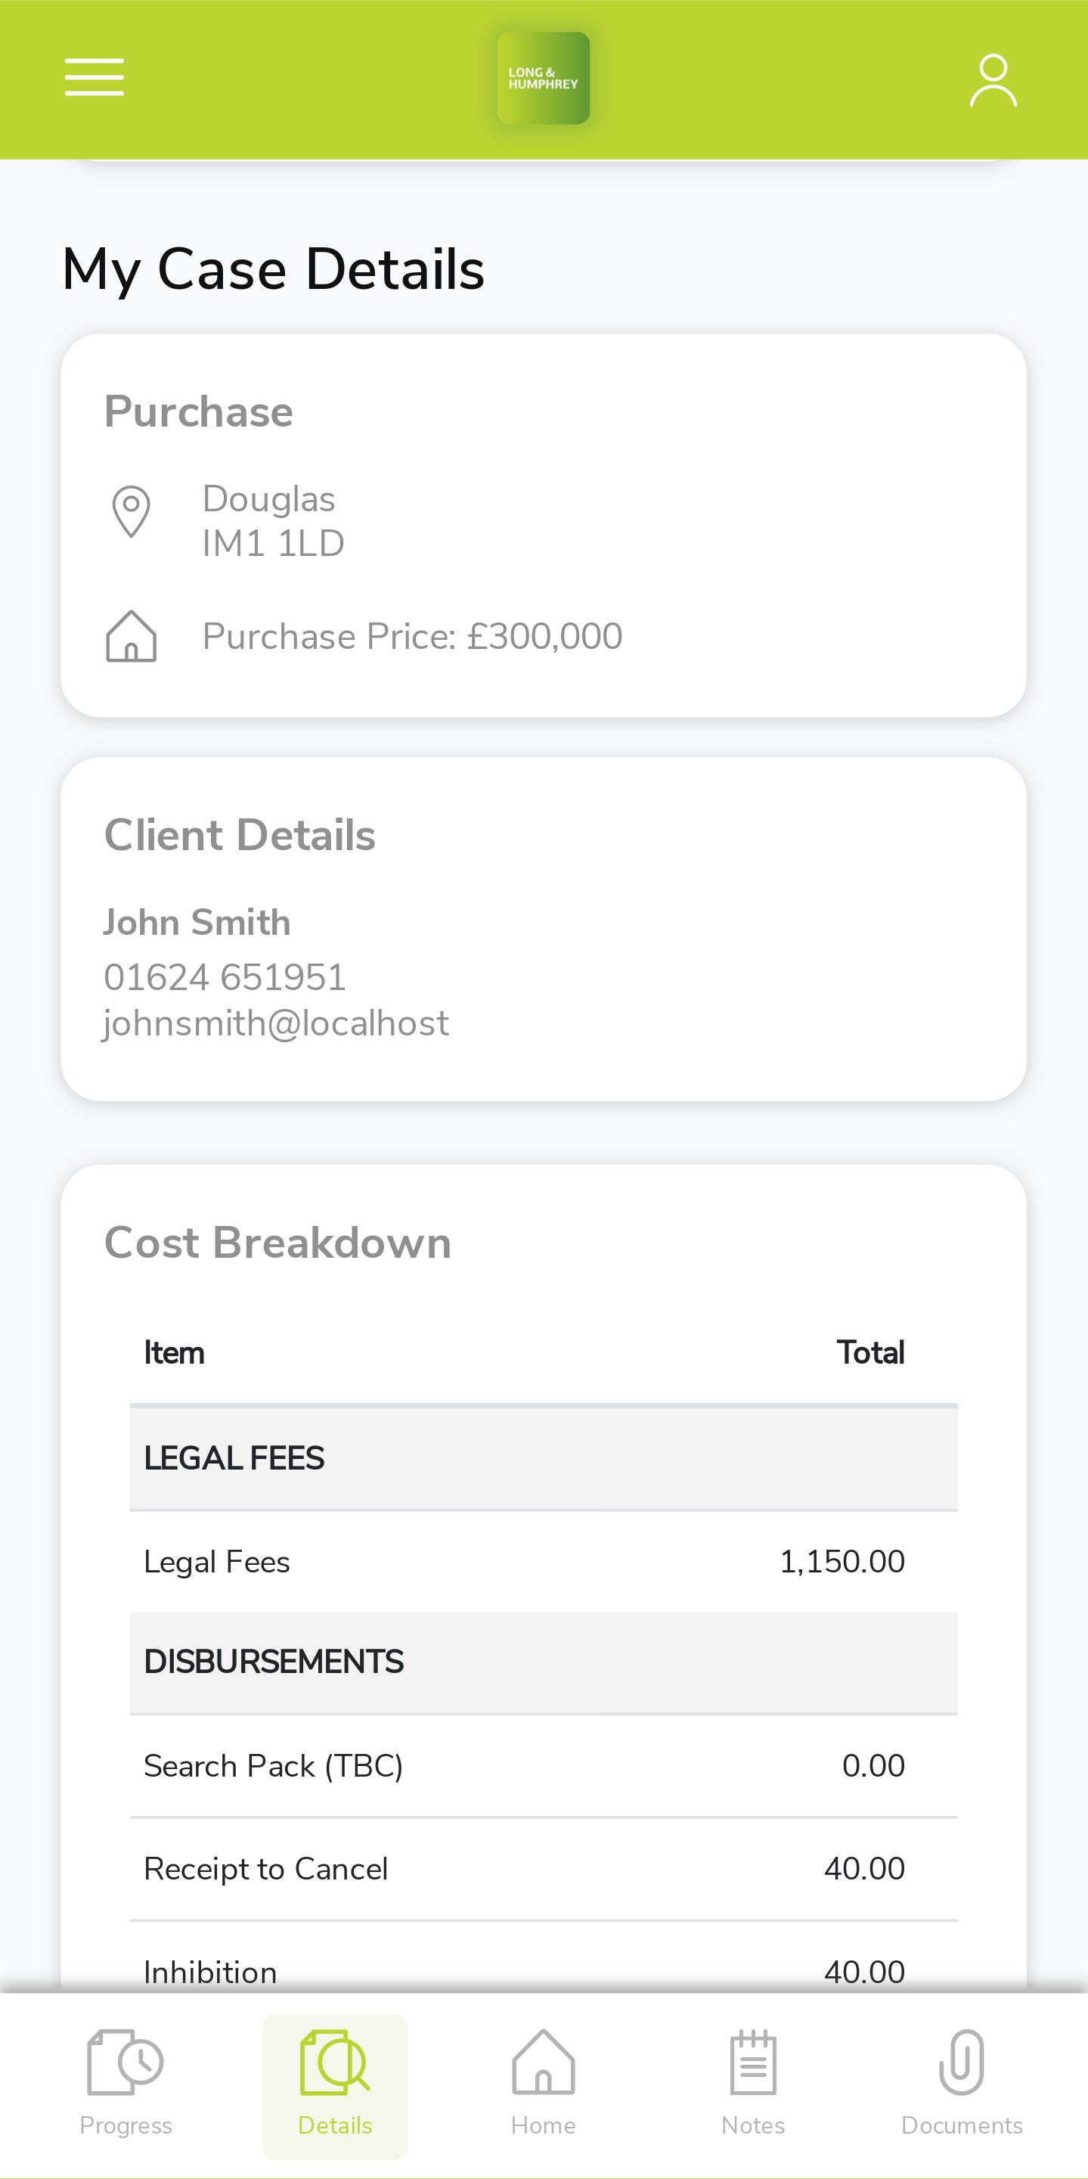Open the hamburger menu
This screenshot has height=2179, width=1088.
click(x=94, y=77)
